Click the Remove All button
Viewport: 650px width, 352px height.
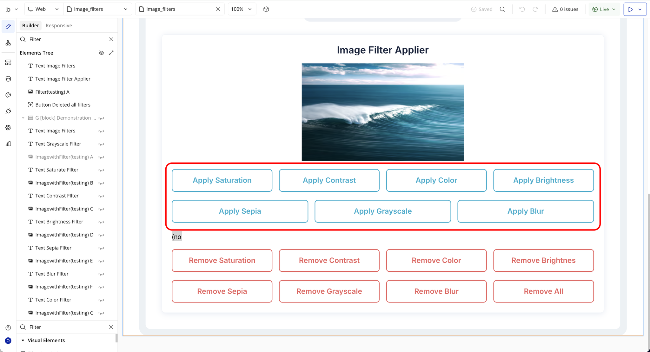pos(543,291)
